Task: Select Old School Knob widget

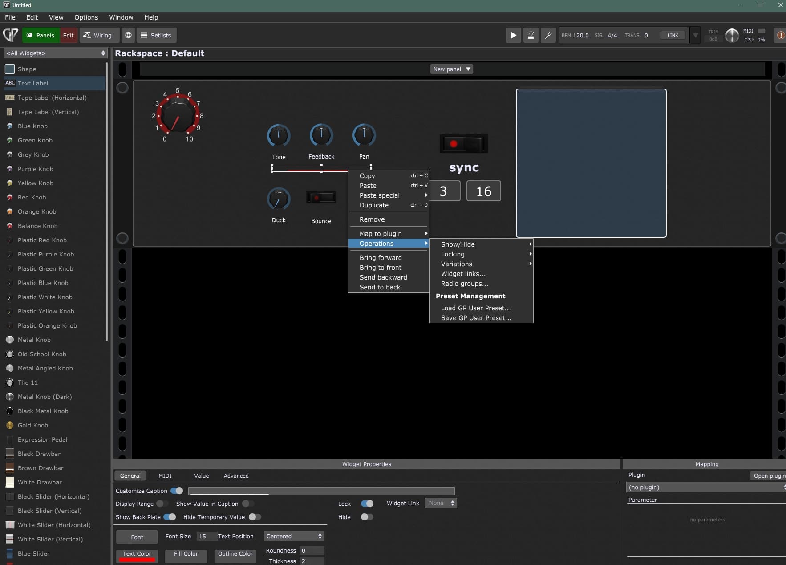Action: (42, 354)
